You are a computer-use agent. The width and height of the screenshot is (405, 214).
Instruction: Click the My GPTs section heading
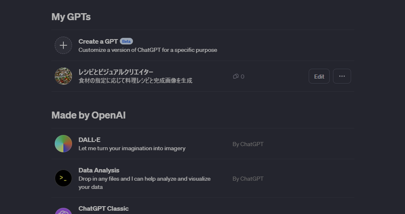coord(71,17)
